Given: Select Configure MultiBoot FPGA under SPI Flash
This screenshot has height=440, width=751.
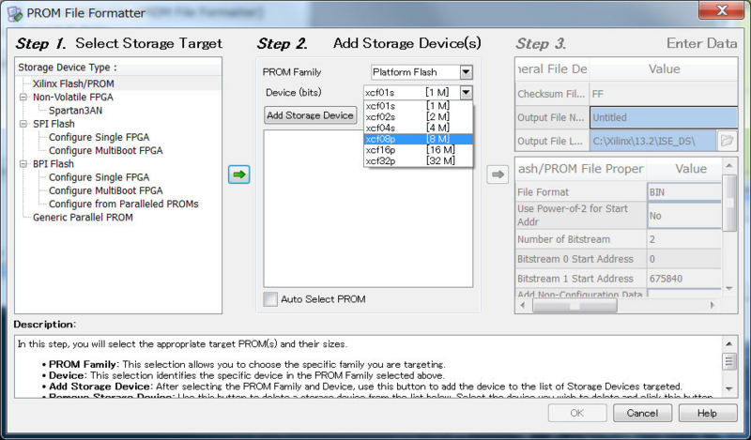Looking at the screenshot, I should click(106, 151).
